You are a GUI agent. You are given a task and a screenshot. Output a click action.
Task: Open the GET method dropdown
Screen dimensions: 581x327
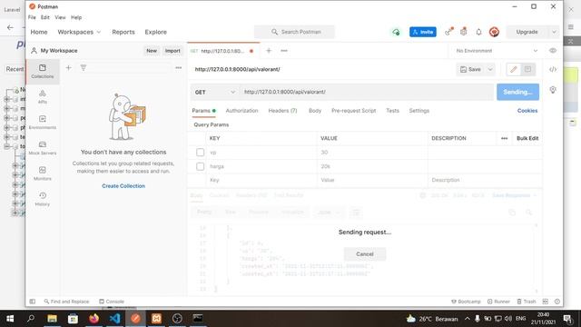[x=215, y=92]
